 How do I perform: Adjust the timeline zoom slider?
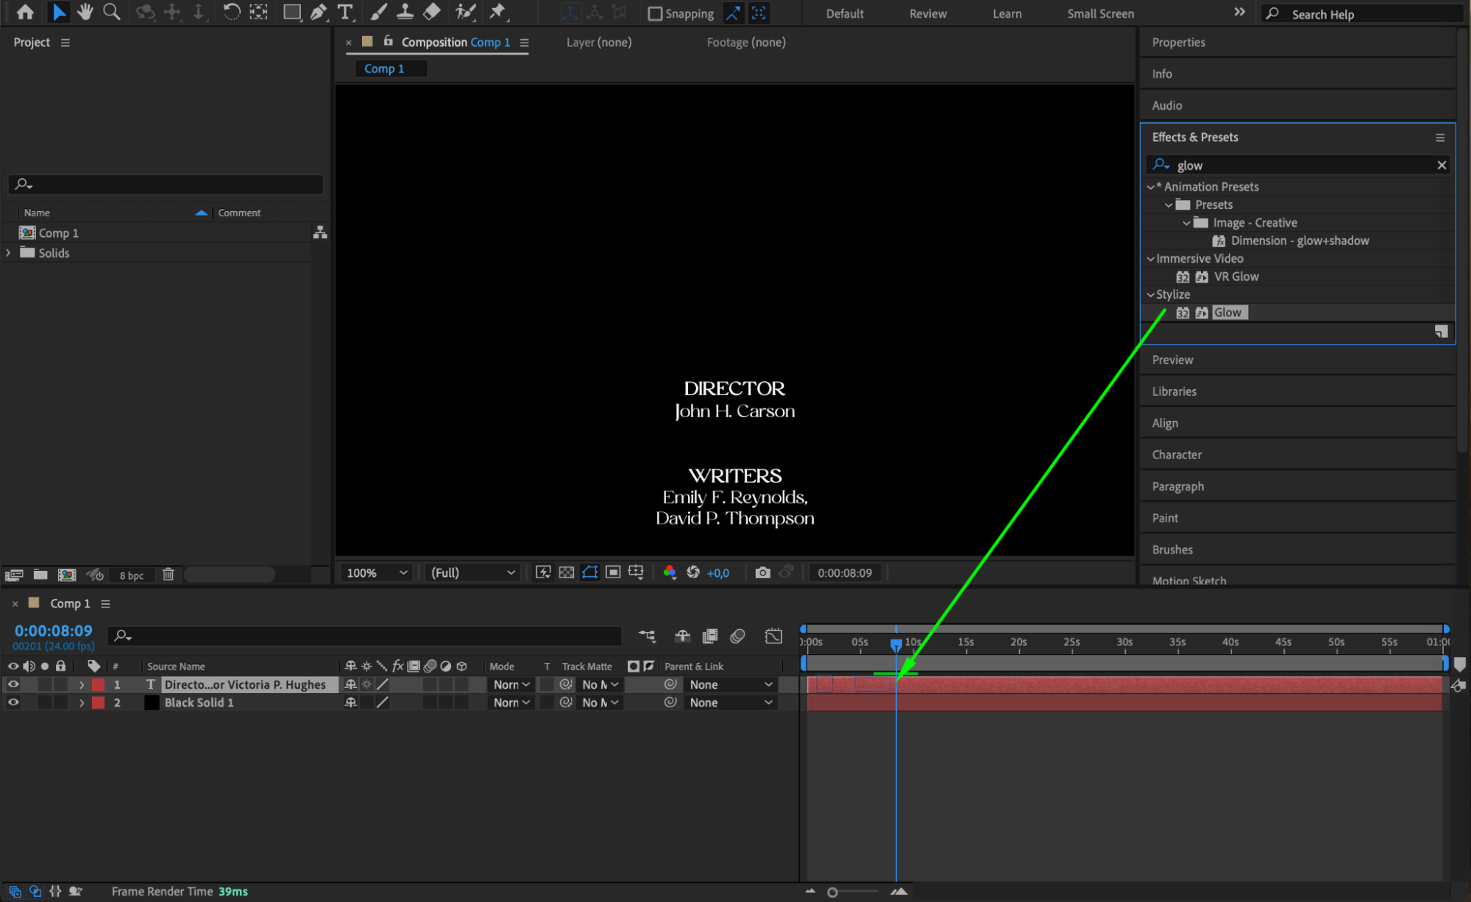coord(833,892)
